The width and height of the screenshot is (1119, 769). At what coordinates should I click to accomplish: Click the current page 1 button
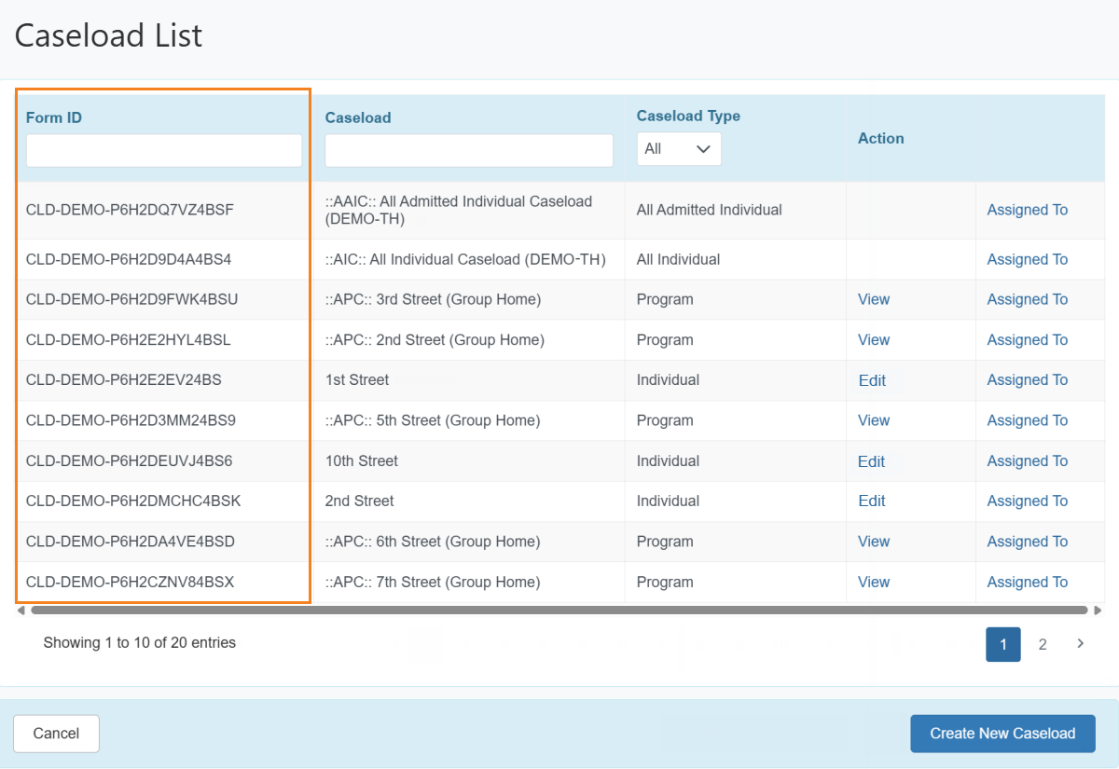coord(1003,644)
